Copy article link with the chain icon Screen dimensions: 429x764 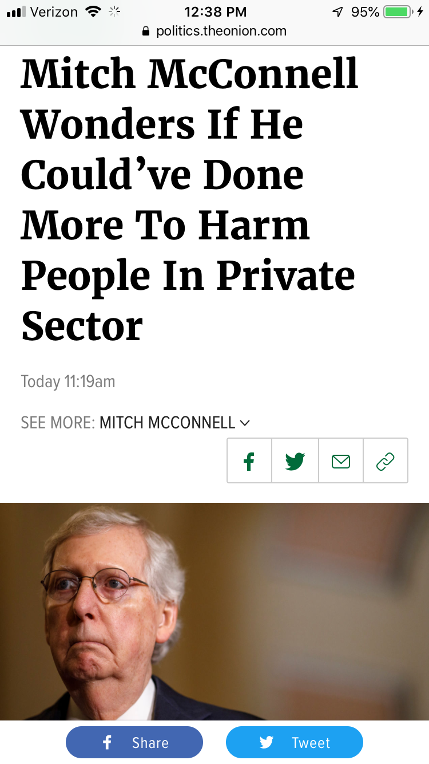tap(386, 461)
